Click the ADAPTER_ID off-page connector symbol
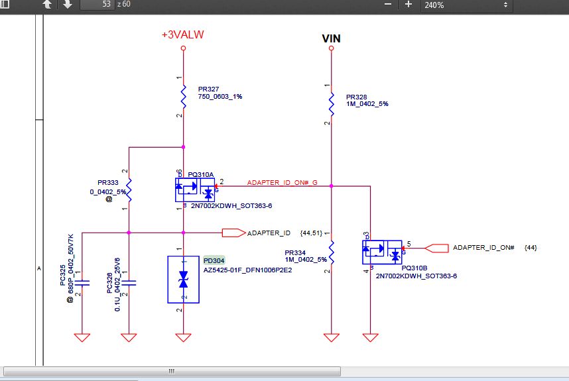 coord(233,233)
